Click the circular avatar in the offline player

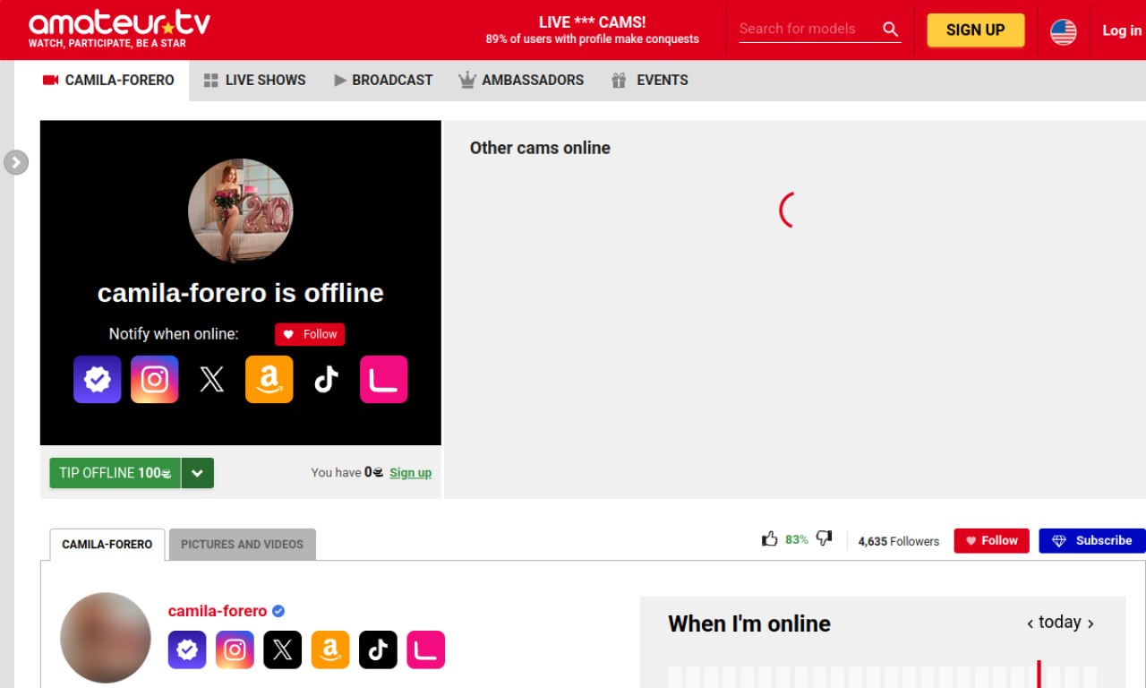[241, 211]
